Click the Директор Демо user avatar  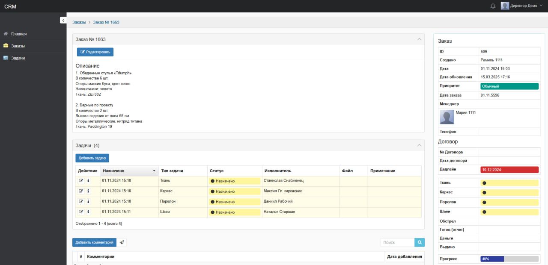point(505,6)
